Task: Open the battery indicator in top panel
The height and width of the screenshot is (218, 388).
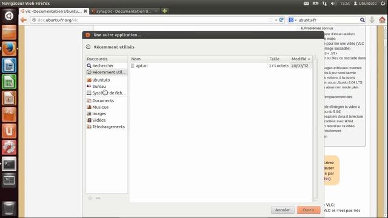Action: [x=315, y=4]
